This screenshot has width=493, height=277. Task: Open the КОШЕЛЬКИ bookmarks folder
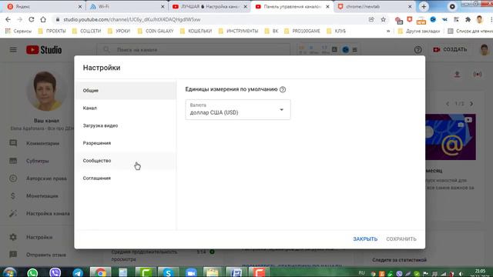pos(196,31)
